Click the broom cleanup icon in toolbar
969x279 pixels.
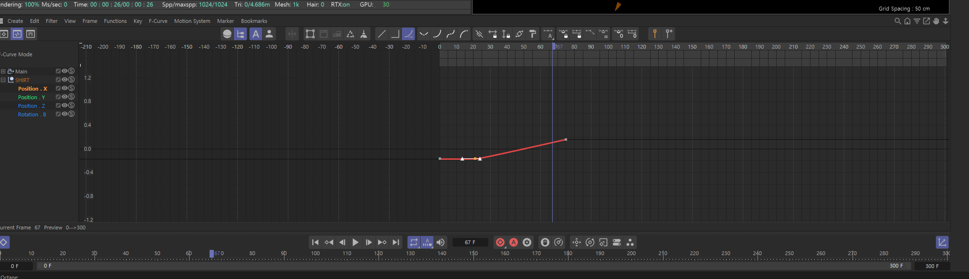pos(364,34)
